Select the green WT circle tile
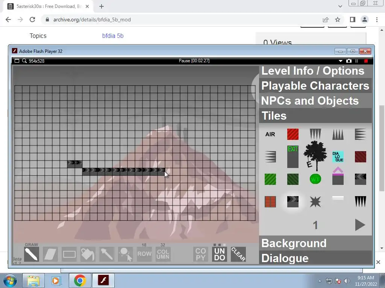This screenshot has width=385, height=288. pos(315,179)
